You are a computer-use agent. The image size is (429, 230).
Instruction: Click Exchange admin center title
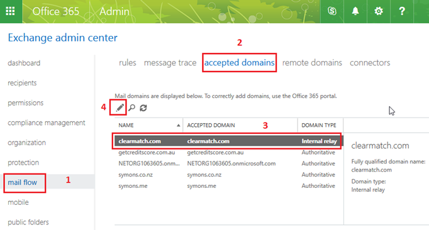tap(63, 38)
